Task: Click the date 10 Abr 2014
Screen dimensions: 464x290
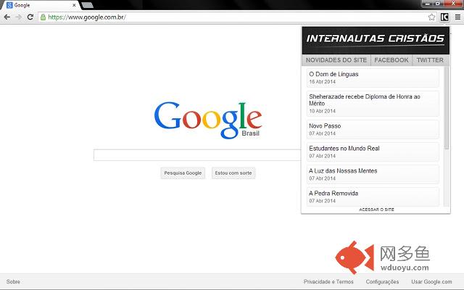Action: [x=322, y=111]
